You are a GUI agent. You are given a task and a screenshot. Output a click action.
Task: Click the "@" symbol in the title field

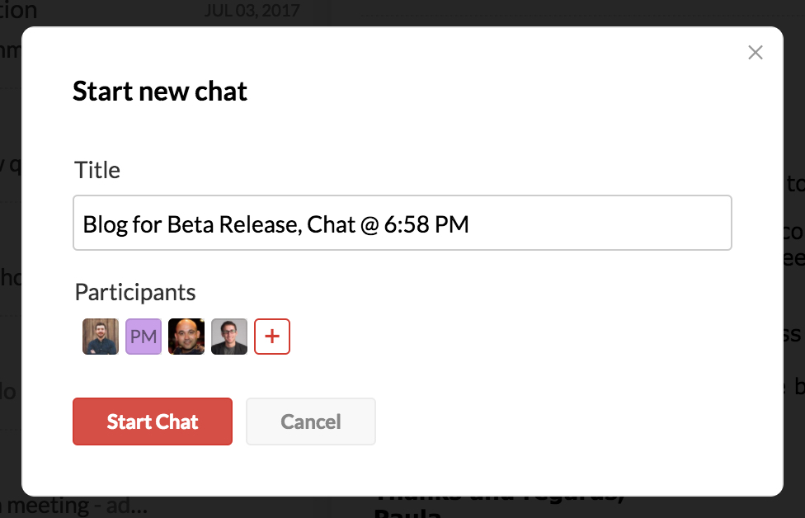click(370, 225)
